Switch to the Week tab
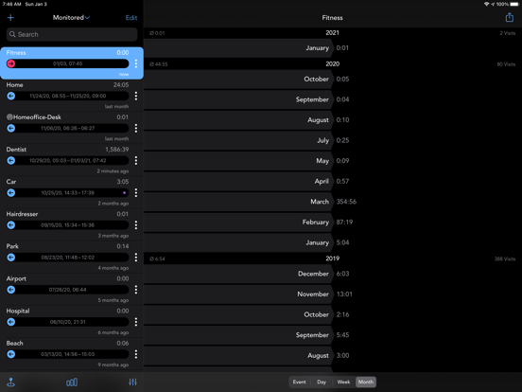Viewport: 522px width, 392px height. pyautogui.click(x=343, y=382)
